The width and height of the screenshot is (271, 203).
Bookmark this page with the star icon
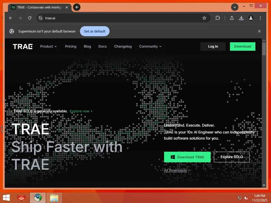(204, 18)
